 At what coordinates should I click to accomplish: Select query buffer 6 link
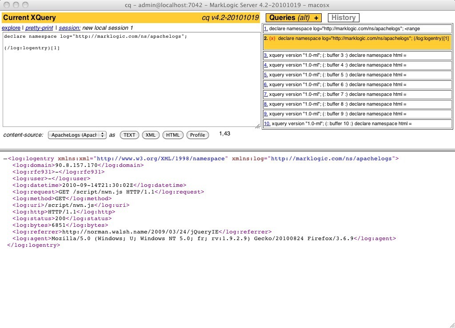[266, 85]
